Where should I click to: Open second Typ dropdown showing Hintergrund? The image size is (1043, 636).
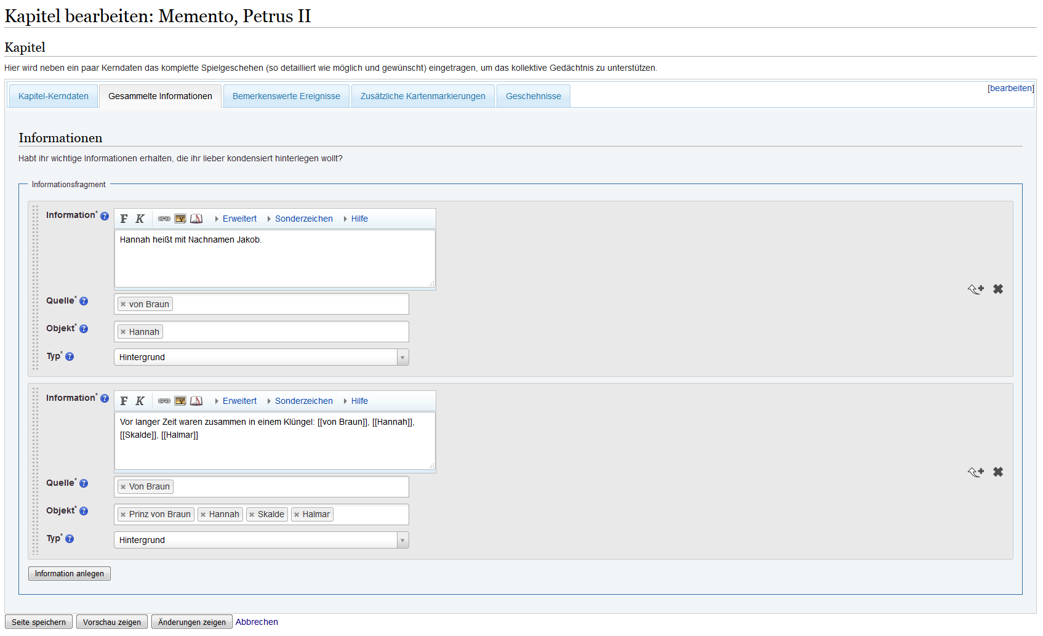(261, 540)
